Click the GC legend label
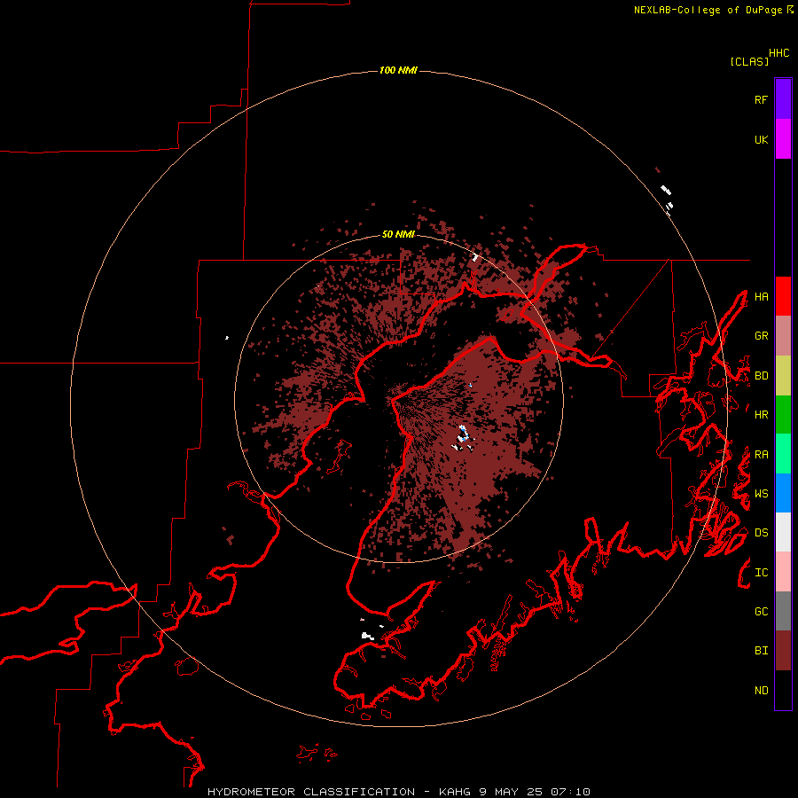 (x=761, y=612)
